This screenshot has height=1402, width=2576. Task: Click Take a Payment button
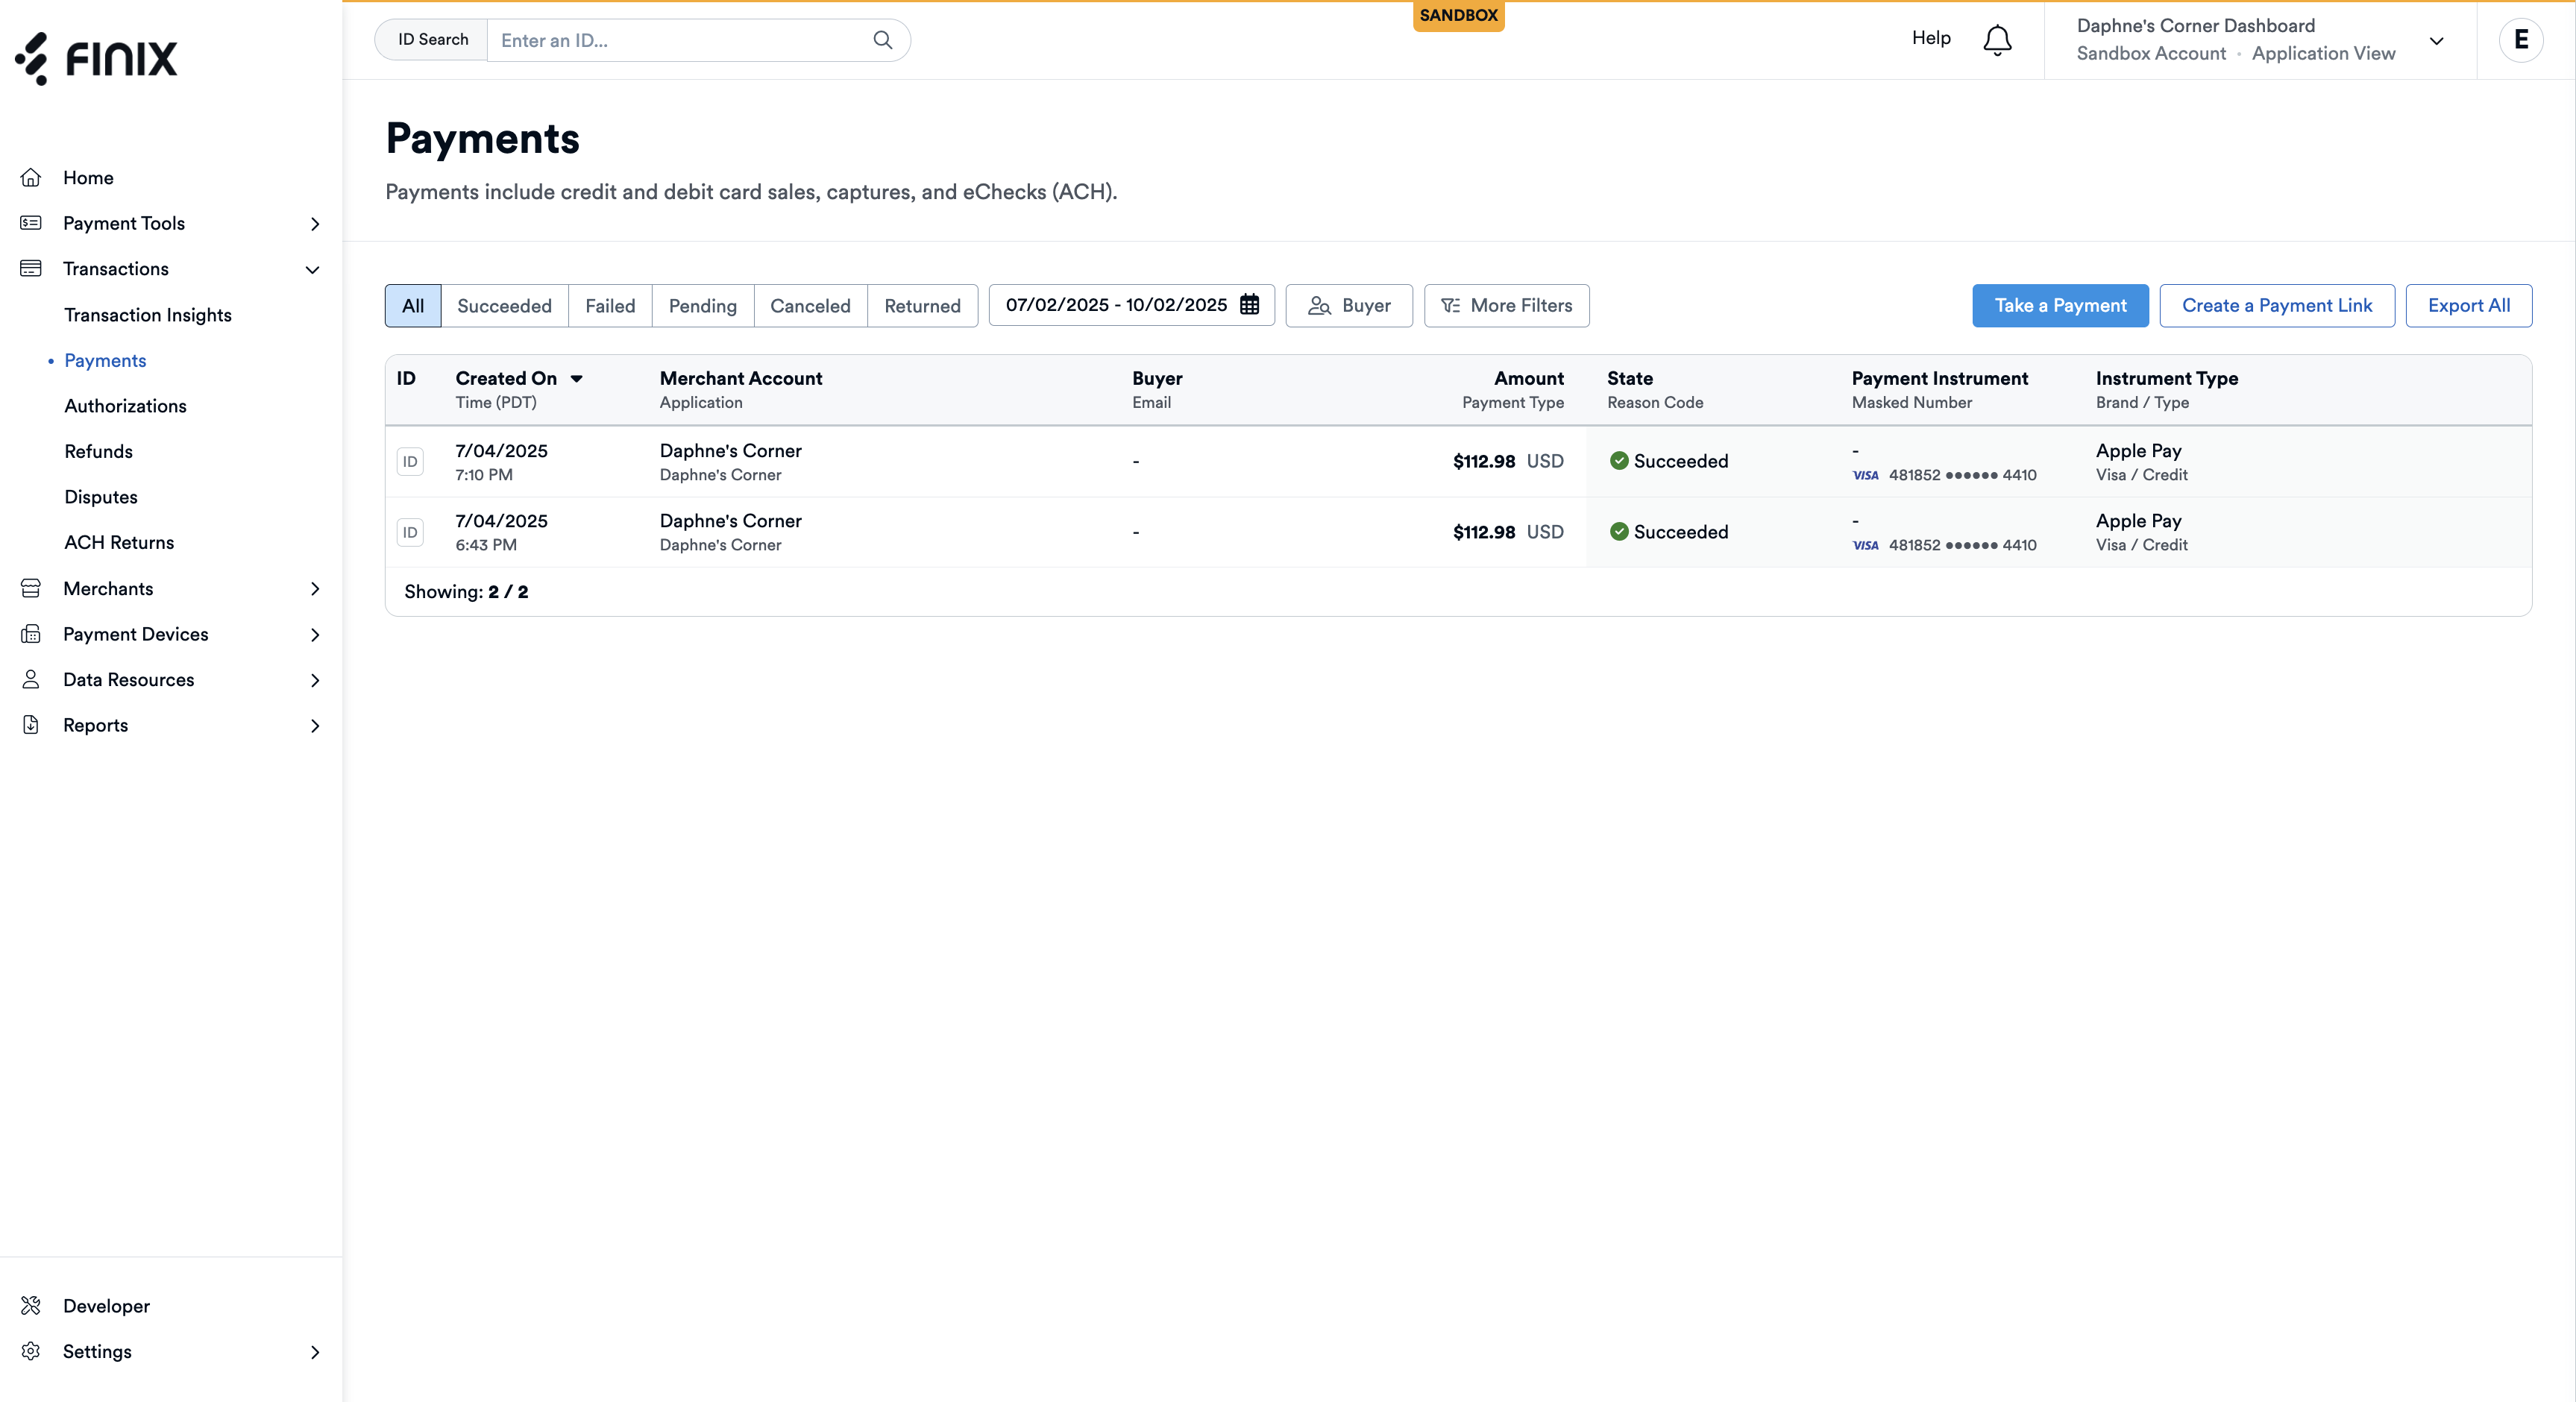point(2059,305)
